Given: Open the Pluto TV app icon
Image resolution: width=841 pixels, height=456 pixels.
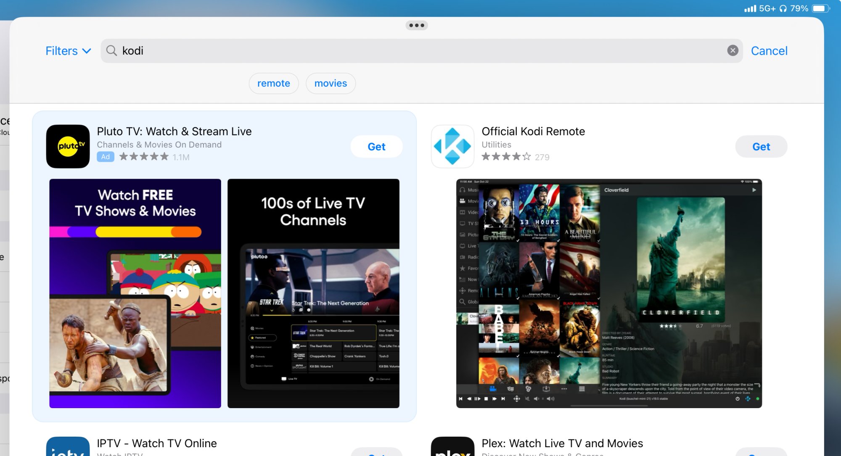Looking at the screenshot, I should [68, 146].
